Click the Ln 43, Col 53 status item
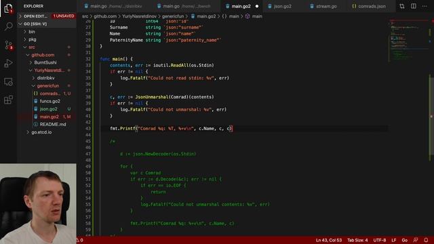Image resolution: width=434 pixels, height=244 pixels. [x=329, y=240]
